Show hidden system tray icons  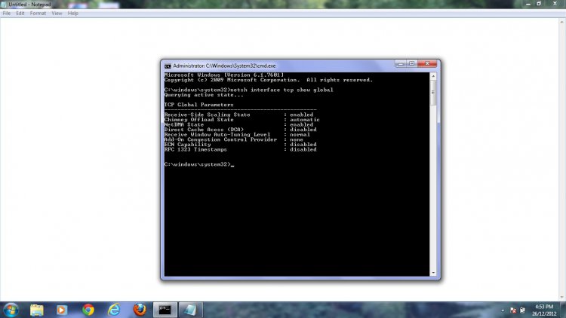click(503, 310)
